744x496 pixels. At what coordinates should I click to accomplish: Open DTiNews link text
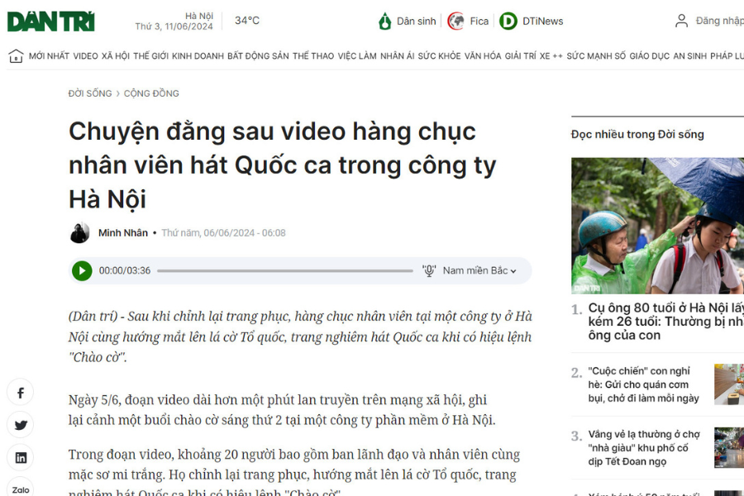[x=543, y=21]
